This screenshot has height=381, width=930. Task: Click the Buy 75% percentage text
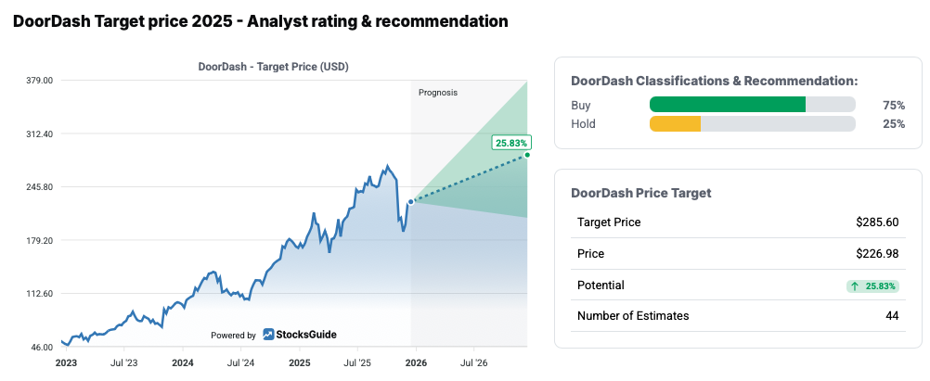893,106
